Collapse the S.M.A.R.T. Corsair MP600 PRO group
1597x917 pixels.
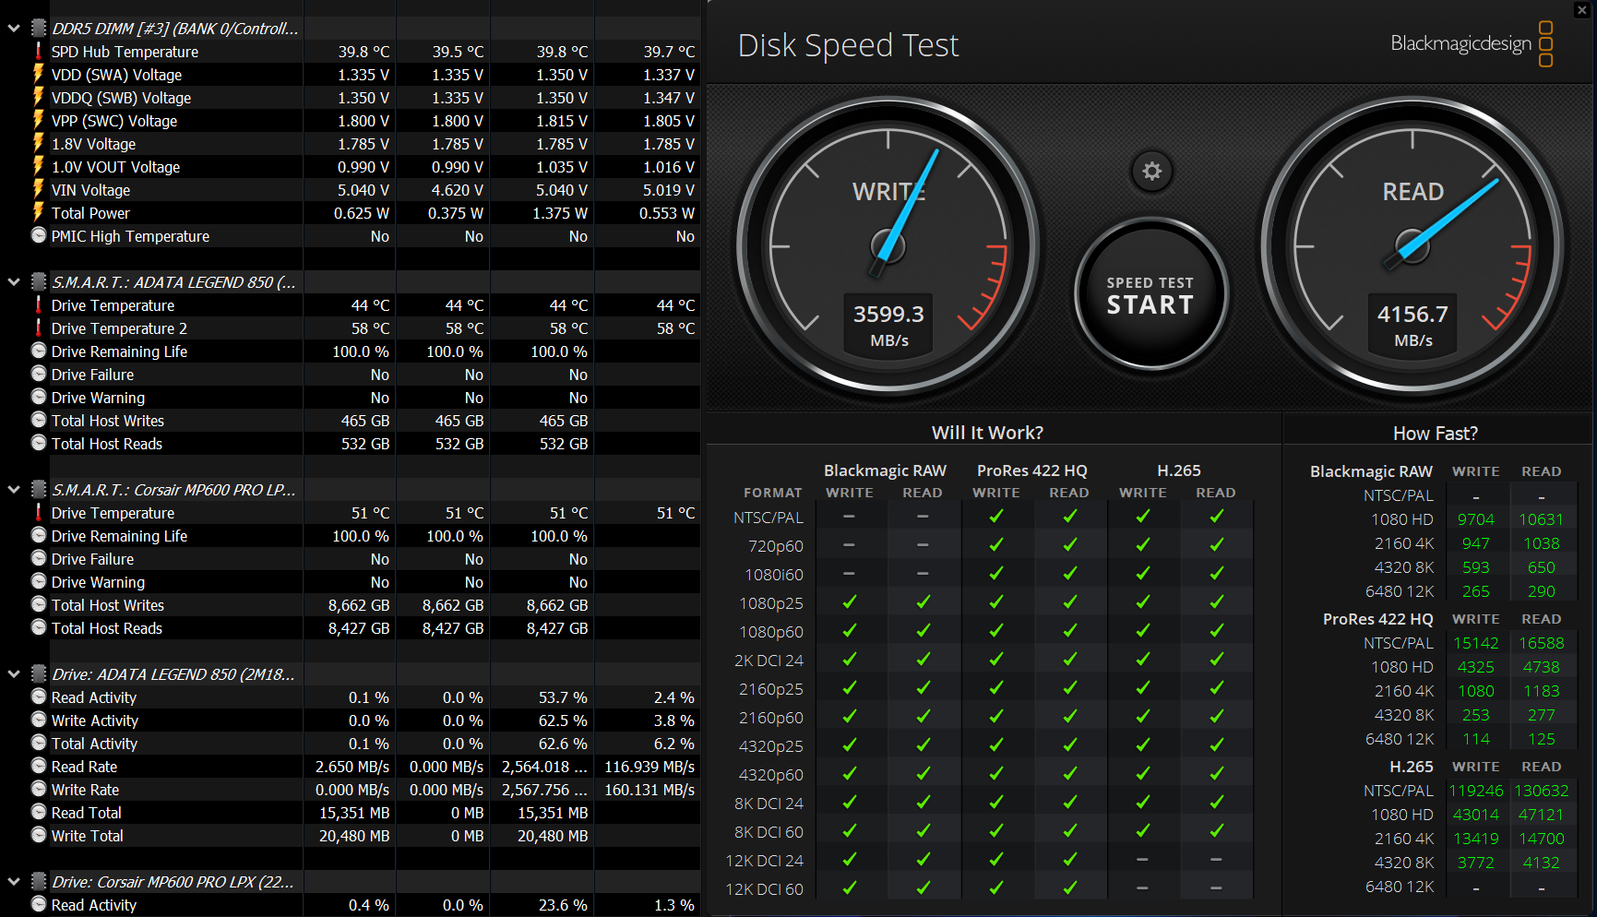click(14, 490)
